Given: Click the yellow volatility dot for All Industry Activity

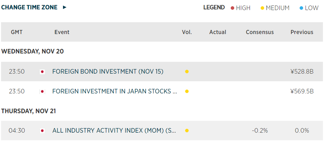Looking at the screenshot, I should pos(187,131).
